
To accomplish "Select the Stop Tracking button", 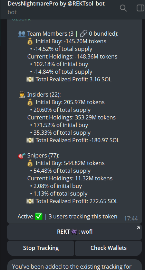I will point(41,248).
